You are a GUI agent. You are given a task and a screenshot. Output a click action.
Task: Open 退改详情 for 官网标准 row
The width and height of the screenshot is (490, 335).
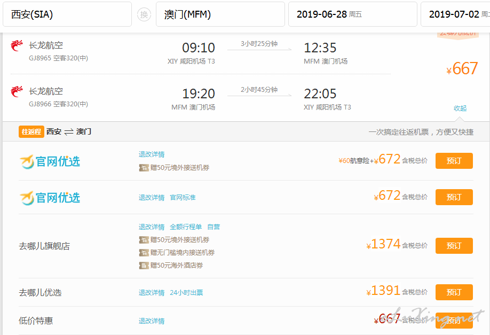point(152,197)
